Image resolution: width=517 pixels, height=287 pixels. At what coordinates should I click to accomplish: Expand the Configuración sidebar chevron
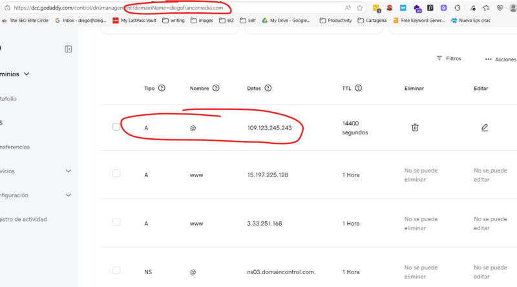click(x=69, y=195)
